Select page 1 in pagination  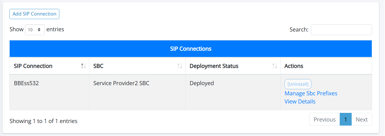tap(346, 119)
